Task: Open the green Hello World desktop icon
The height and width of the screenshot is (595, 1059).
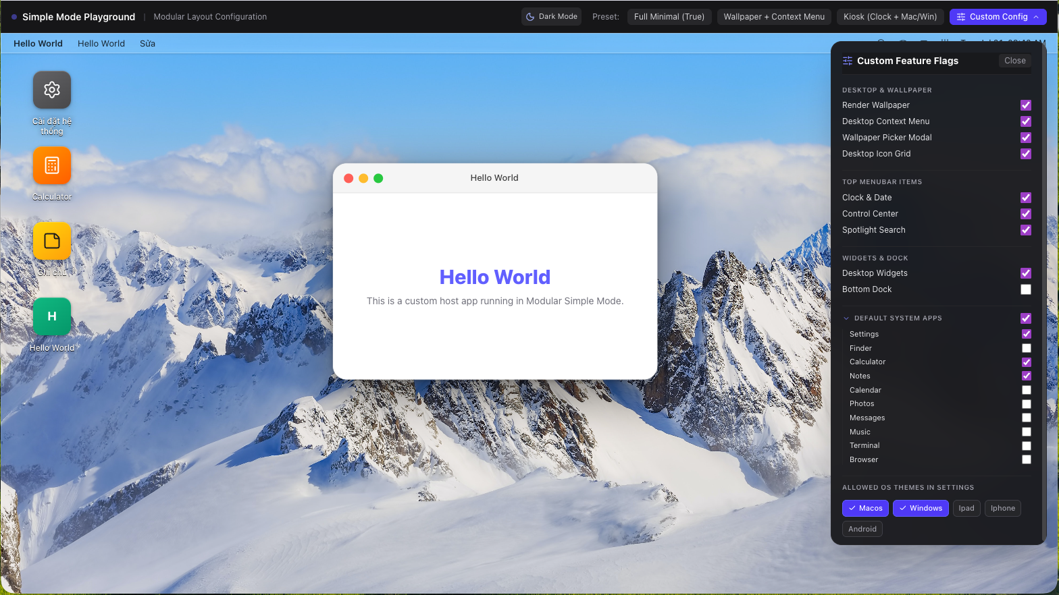Action: (x=52, y=317)
